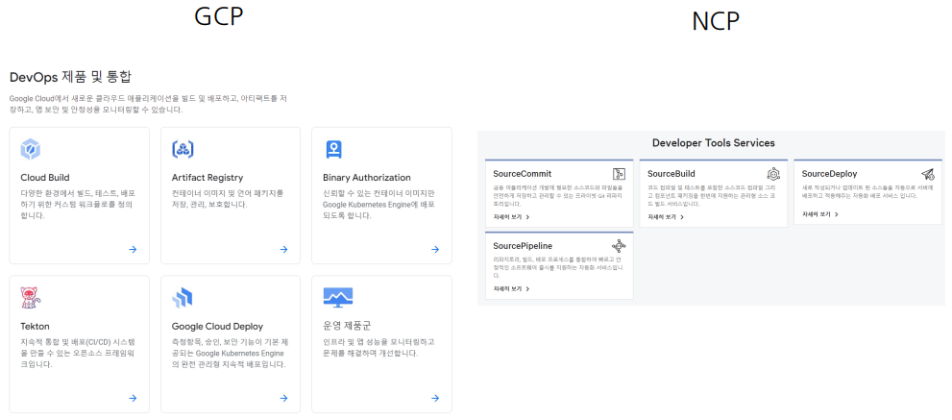Open the 운영 제품군 card arrow
This screenshot has height=420, width=952.
click(x=435, y=398)
